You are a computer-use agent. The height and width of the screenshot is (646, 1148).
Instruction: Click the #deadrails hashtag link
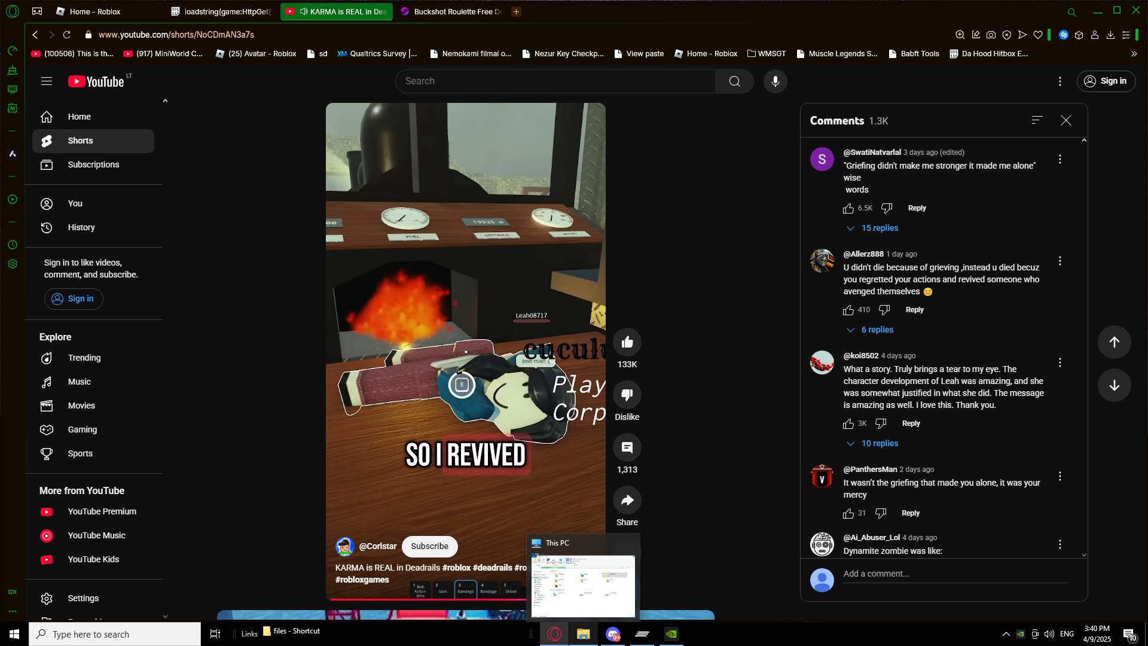tap(492, 568)
